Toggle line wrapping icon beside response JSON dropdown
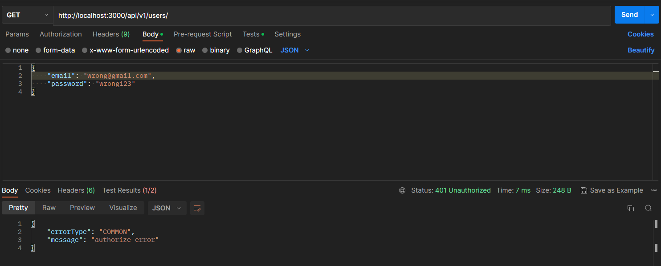 tap(197, 208)
